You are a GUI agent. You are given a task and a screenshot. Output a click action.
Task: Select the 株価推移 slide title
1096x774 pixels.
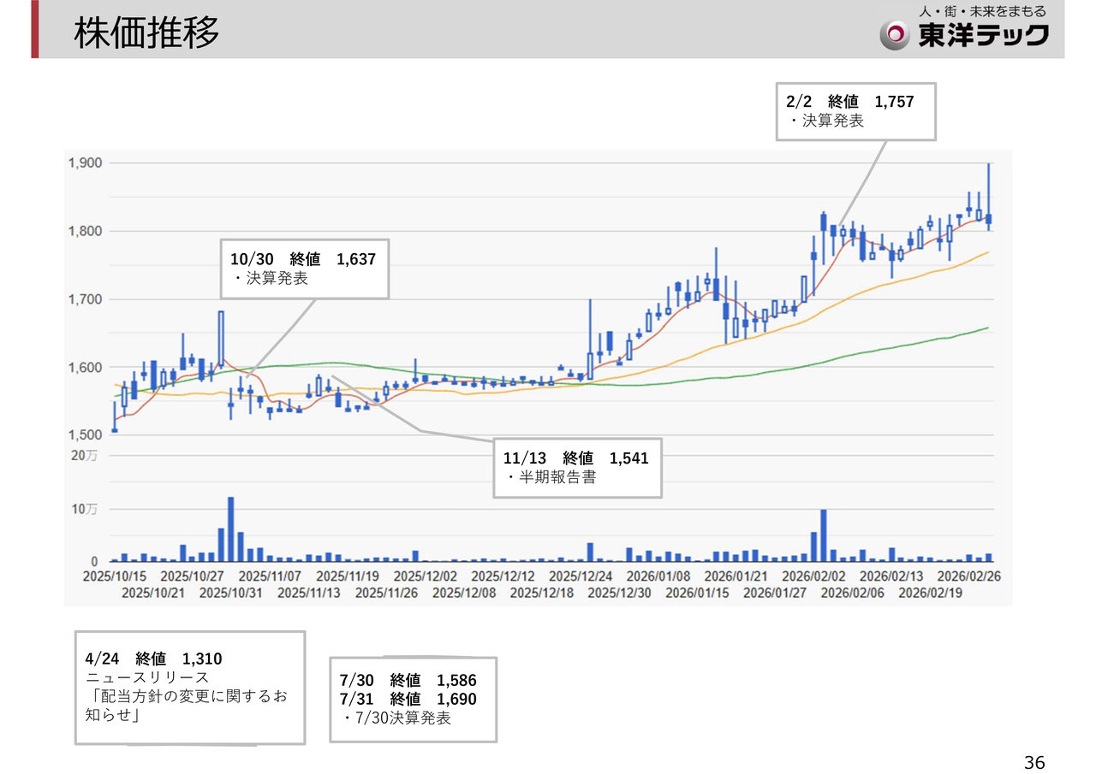point(146,33)
